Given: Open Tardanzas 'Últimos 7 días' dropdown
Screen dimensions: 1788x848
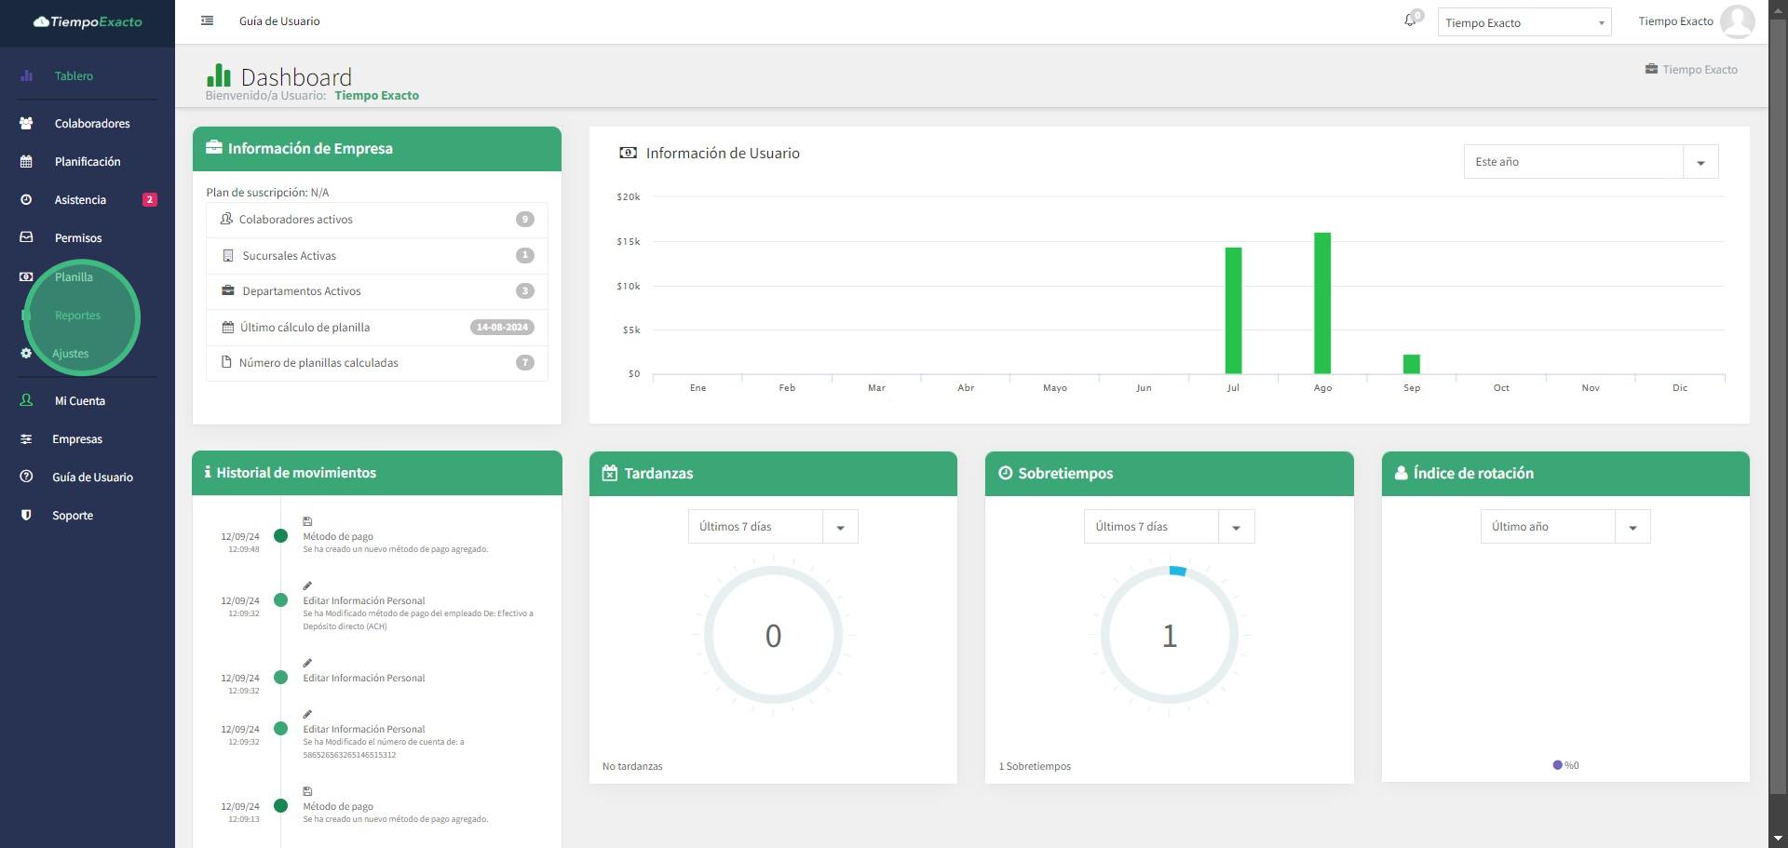Looking at the screenshot, I should click(x=772, y=527).
